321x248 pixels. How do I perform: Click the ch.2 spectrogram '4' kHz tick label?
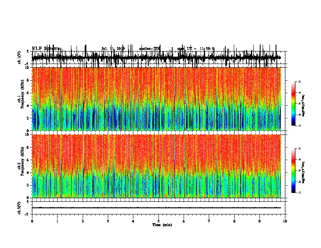click(x=28, y=173)
